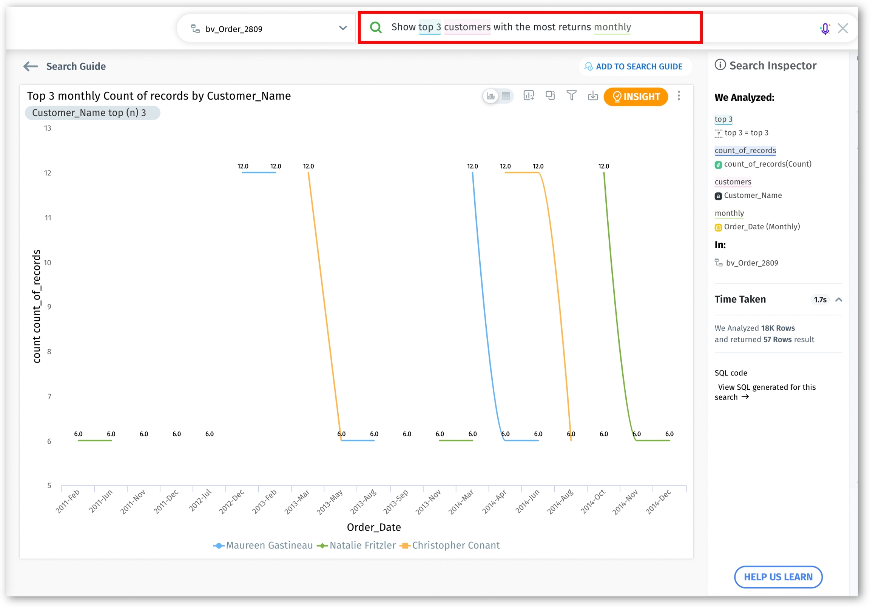Click the orange INSIGHT button
Image resolution: width=870 pixels, height=607 pixels.
pyautogui.click(x=636, y=97)
